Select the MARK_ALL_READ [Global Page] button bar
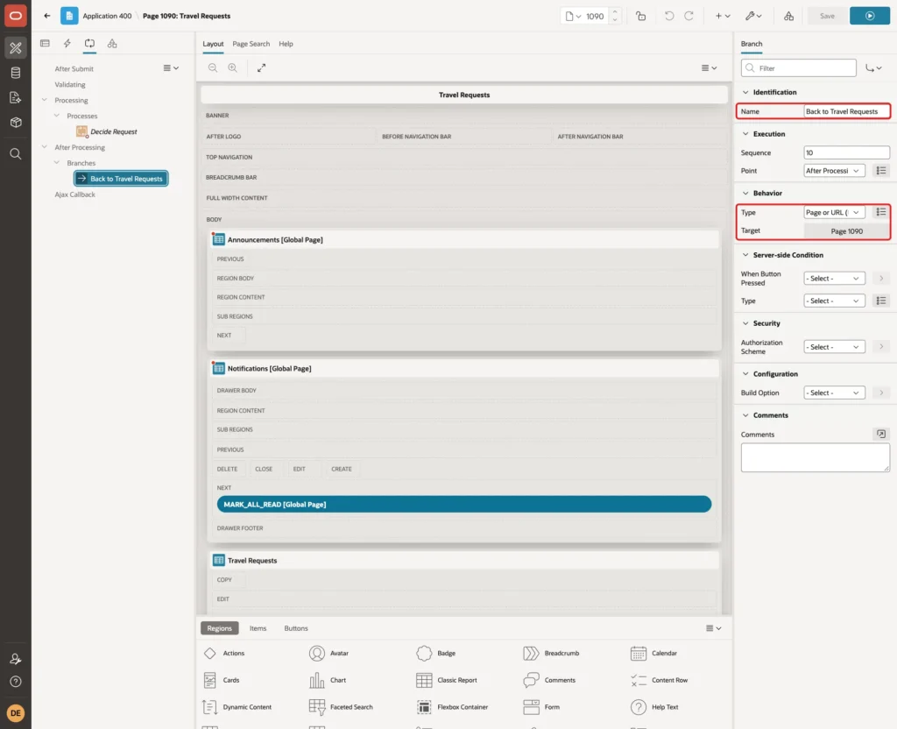Screen dimensions: 897x729 [x=464, y=504]
